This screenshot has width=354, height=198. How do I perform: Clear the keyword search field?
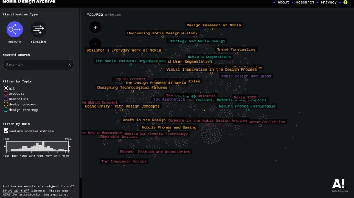point(69,64)
